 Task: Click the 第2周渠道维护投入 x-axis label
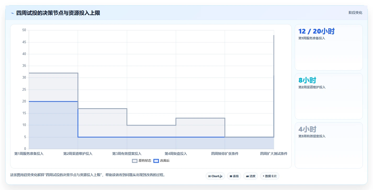78,154
